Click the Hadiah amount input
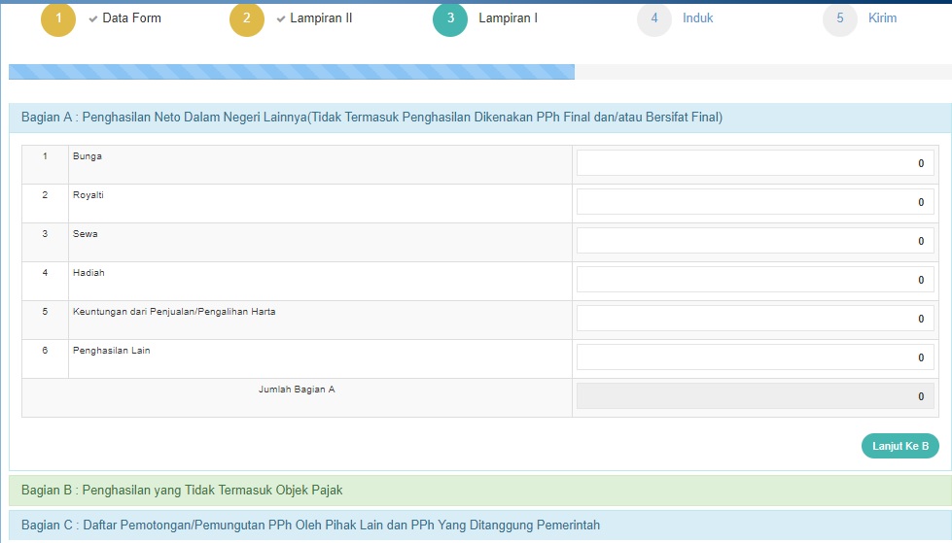 click(x=755, y=280)
